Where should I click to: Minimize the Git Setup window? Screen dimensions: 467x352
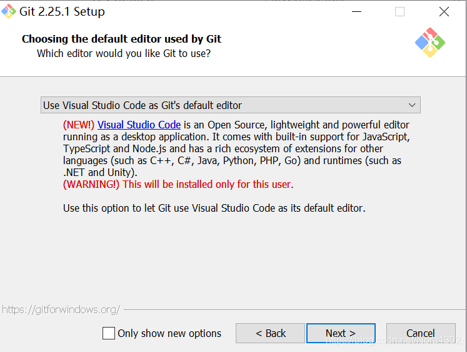click(356, 12)
